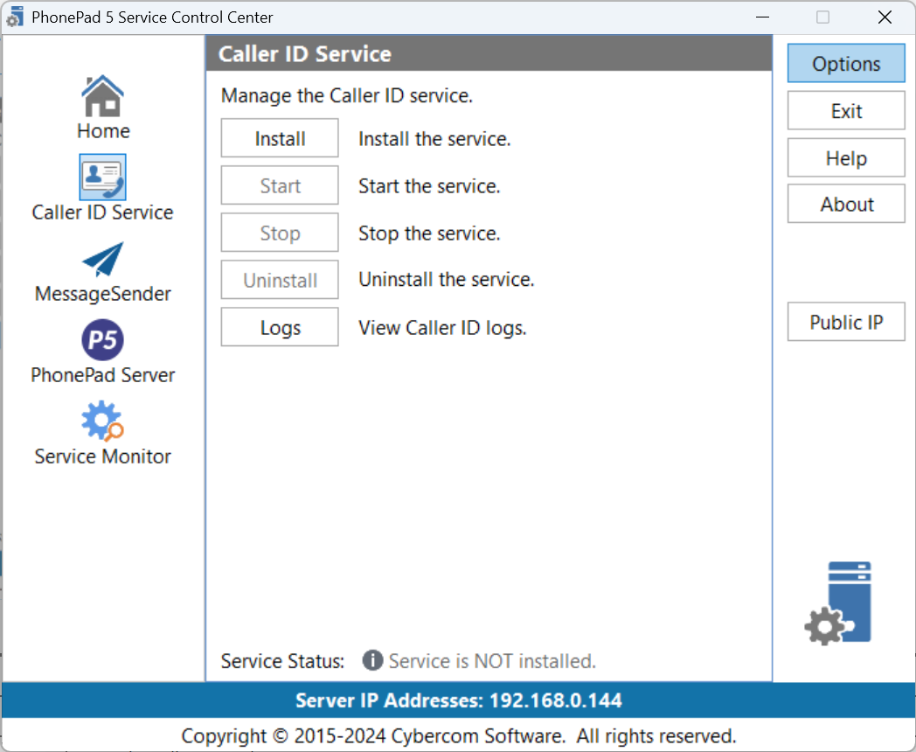Minimize the Service Control Center window
The image size is (916, 752).
(762, 17)
